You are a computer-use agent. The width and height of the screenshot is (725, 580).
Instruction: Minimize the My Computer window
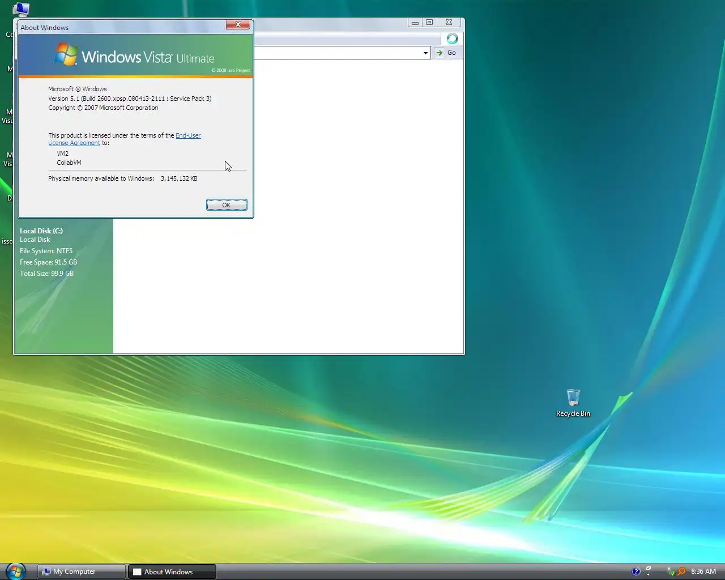(x=415, y=23)
